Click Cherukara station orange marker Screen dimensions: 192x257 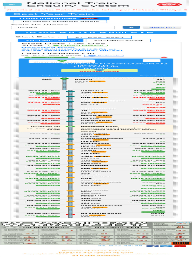(x=70, y=178)
